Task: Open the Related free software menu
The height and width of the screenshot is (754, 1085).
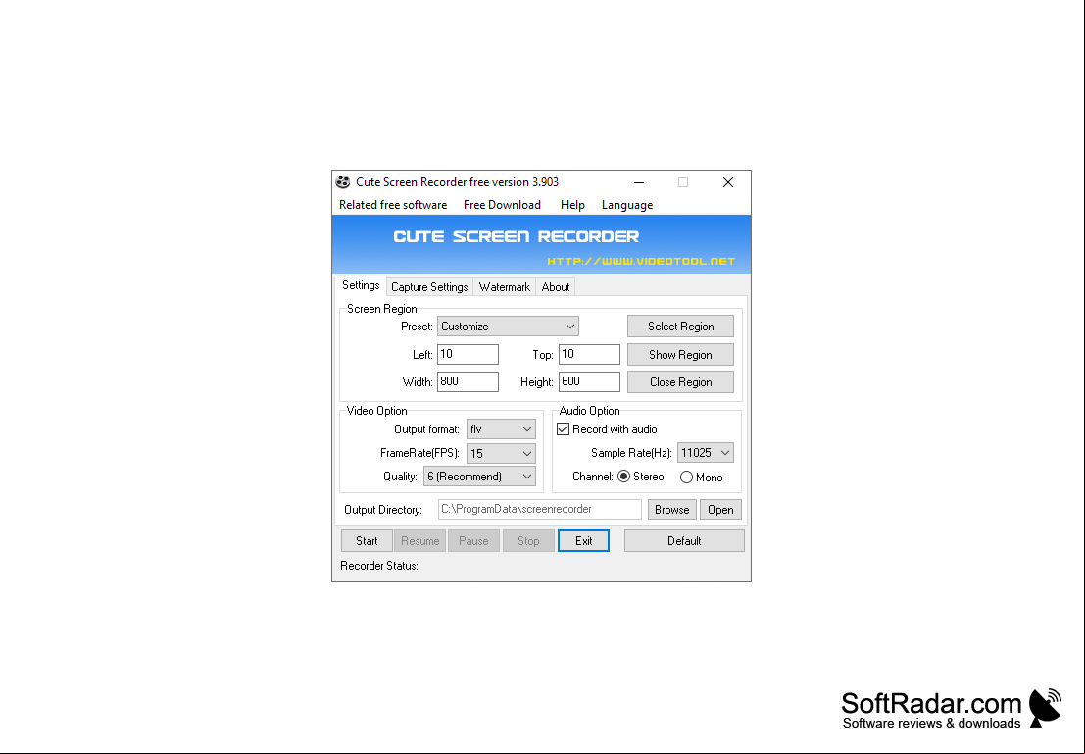Action: pyautogui.click(x=393, y=205)
